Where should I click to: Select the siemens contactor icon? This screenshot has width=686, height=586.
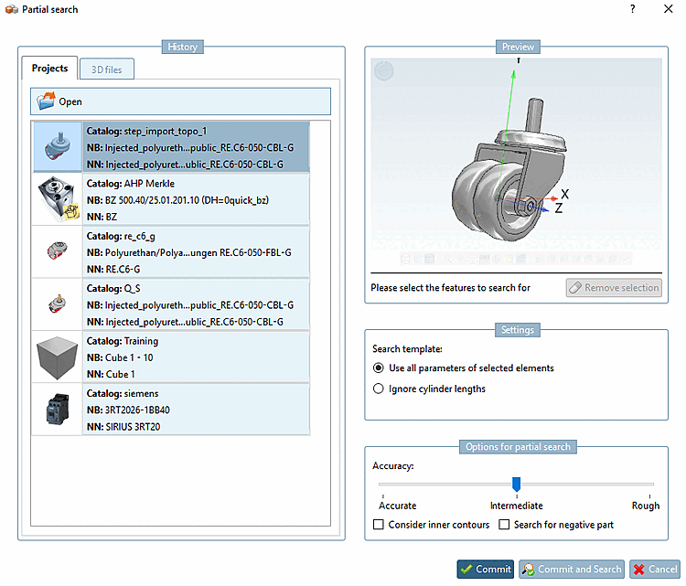pyautogui.click(x=58, y=409)
